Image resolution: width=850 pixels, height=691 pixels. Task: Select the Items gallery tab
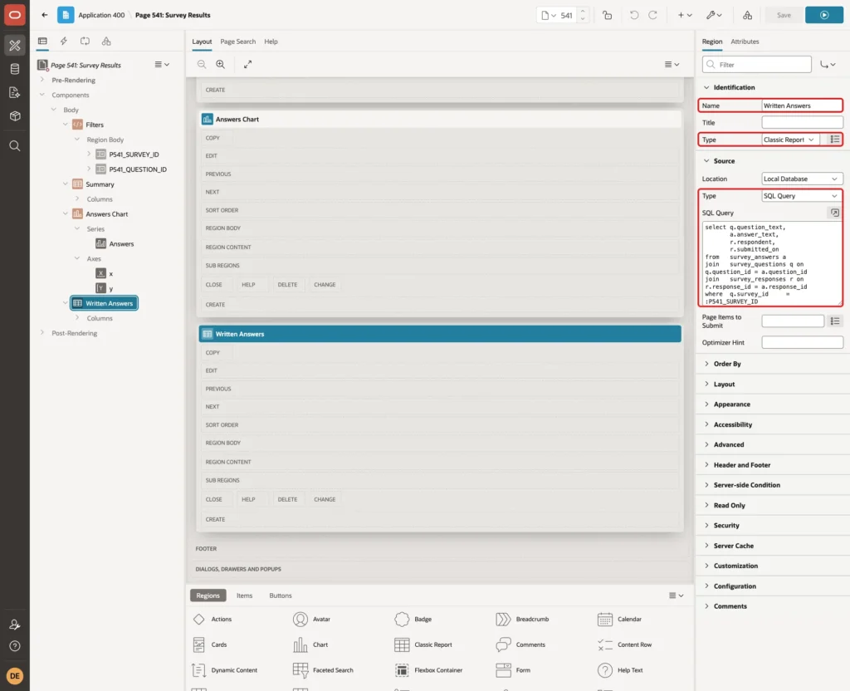click(245, 595)
